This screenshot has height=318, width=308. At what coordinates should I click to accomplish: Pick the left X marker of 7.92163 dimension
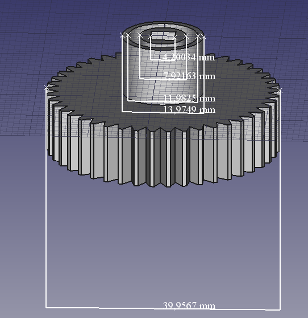pyautogui.click(x=140, y=35)
